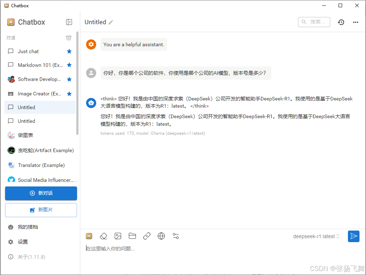Click the Software Developer avatar icon

[11, 79]
